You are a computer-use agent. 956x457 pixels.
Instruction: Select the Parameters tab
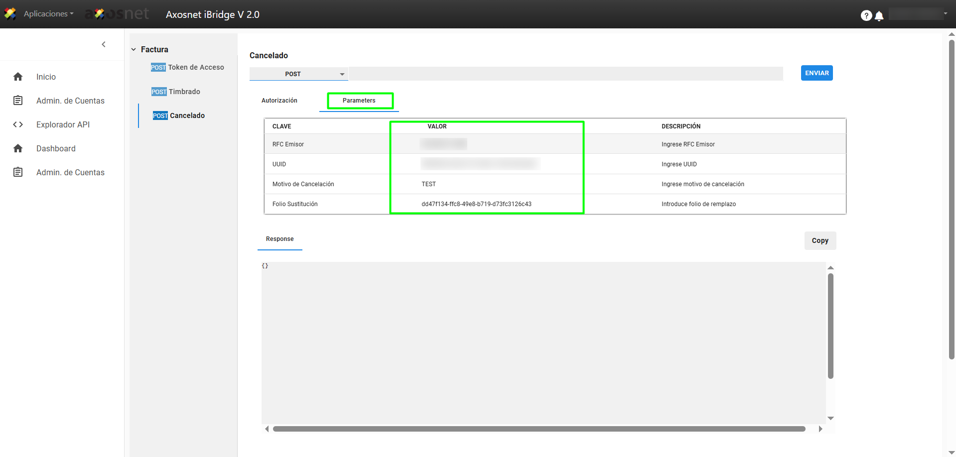[x=359, y=101]
